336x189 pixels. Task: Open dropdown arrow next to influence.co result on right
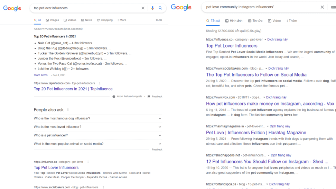click(265, 39)
